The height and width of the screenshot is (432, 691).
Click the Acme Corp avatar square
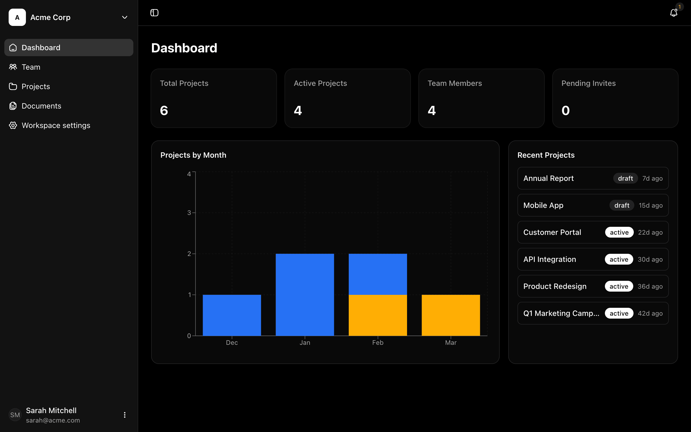17,17
